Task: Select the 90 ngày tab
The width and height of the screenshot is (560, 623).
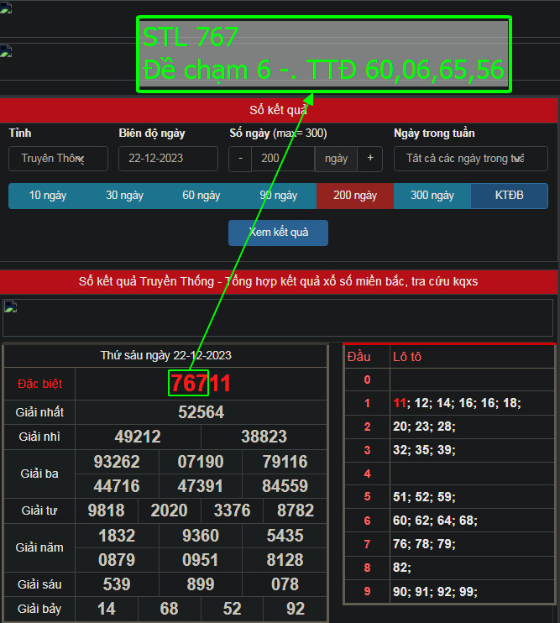Action: (x=278, y=196)
